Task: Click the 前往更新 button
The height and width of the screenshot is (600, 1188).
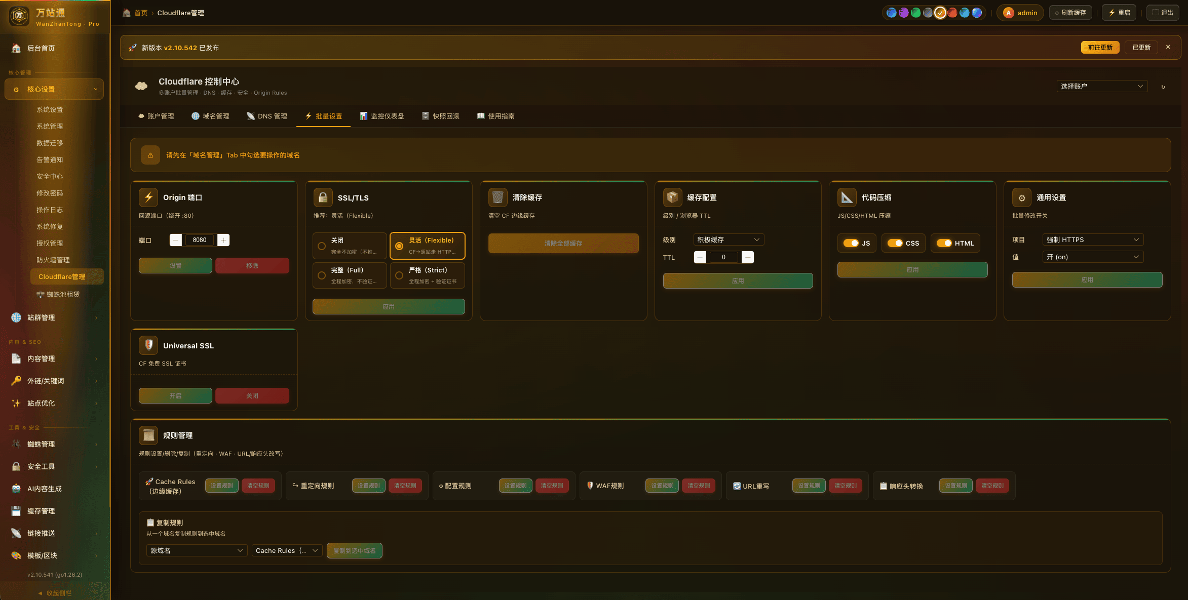Action: [1100, 48]
